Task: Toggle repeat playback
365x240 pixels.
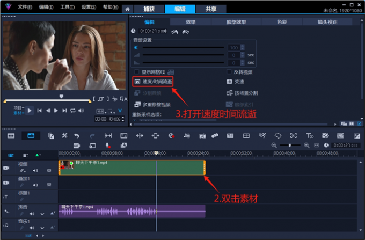Action: pos(73,111)
